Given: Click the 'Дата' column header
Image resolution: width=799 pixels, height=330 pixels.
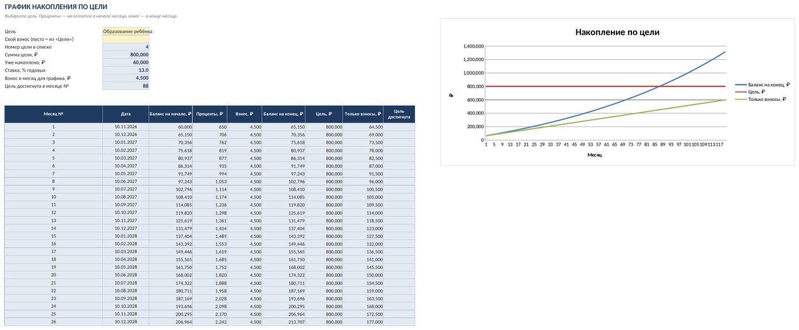Looking at the screenshot, I should [126, 114].
